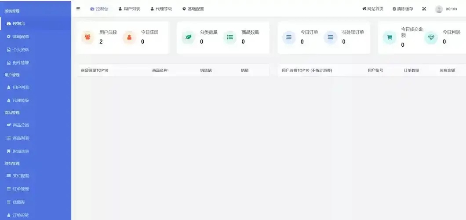
Task: Open 订单管理 in the sidebar
Action: tap(36, 189)
